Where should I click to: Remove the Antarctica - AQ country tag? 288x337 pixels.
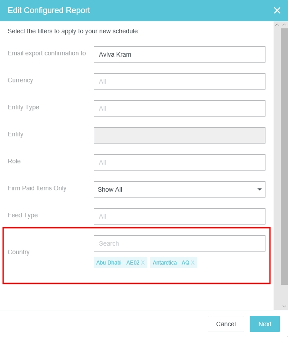pos(193,263)
